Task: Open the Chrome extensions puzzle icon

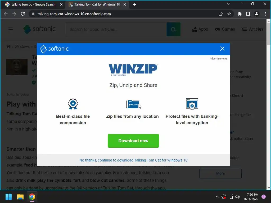Action: [240, 14]
